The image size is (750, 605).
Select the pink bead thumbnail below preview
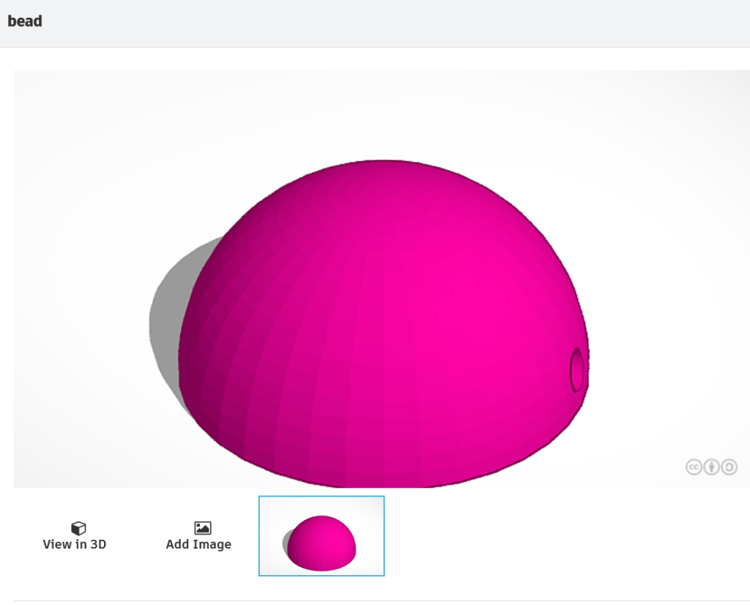[322, 536]
